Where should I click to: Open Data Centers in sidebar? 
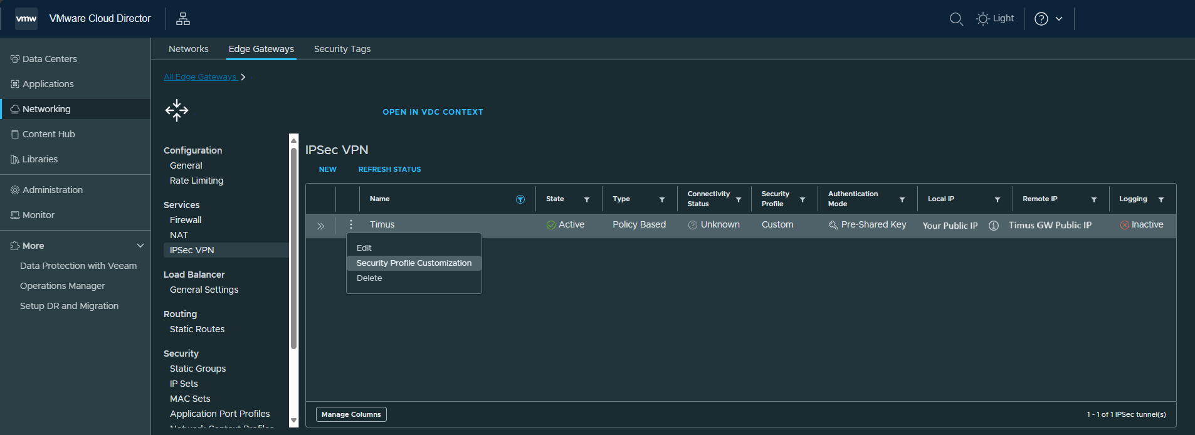click(44, 59)
